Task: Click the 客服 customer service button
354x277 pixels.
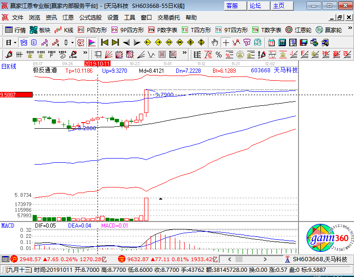Action: pos(235,6)
